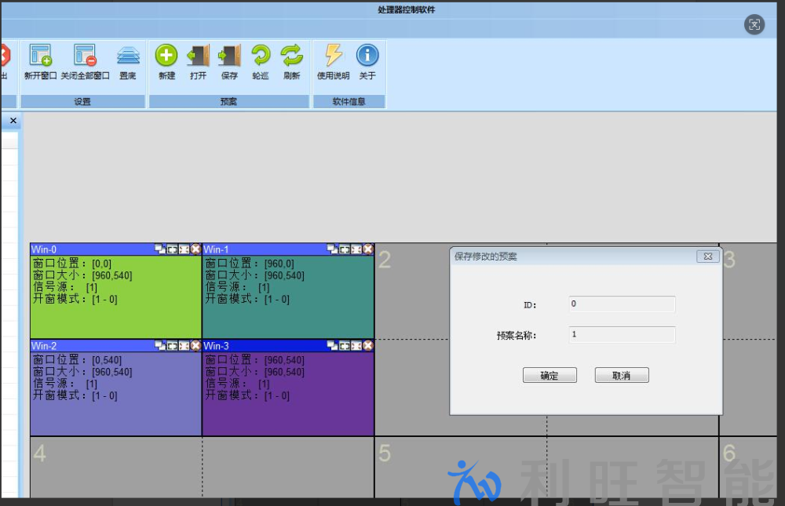Click the 新开窗口 (new window) icon

coord(40,56)
